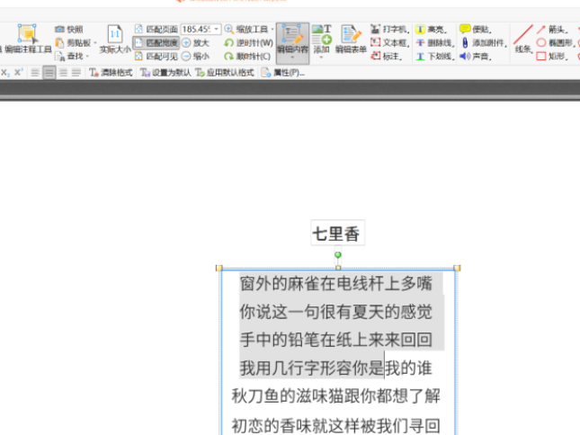580x435 pixels.
Task: Align text right
Action: pos(63,73)
